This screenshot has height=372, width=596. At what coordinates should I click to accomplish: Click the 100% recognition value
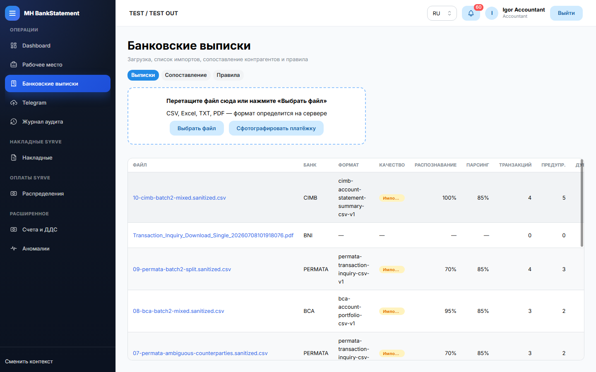click(x=449, y=198)
